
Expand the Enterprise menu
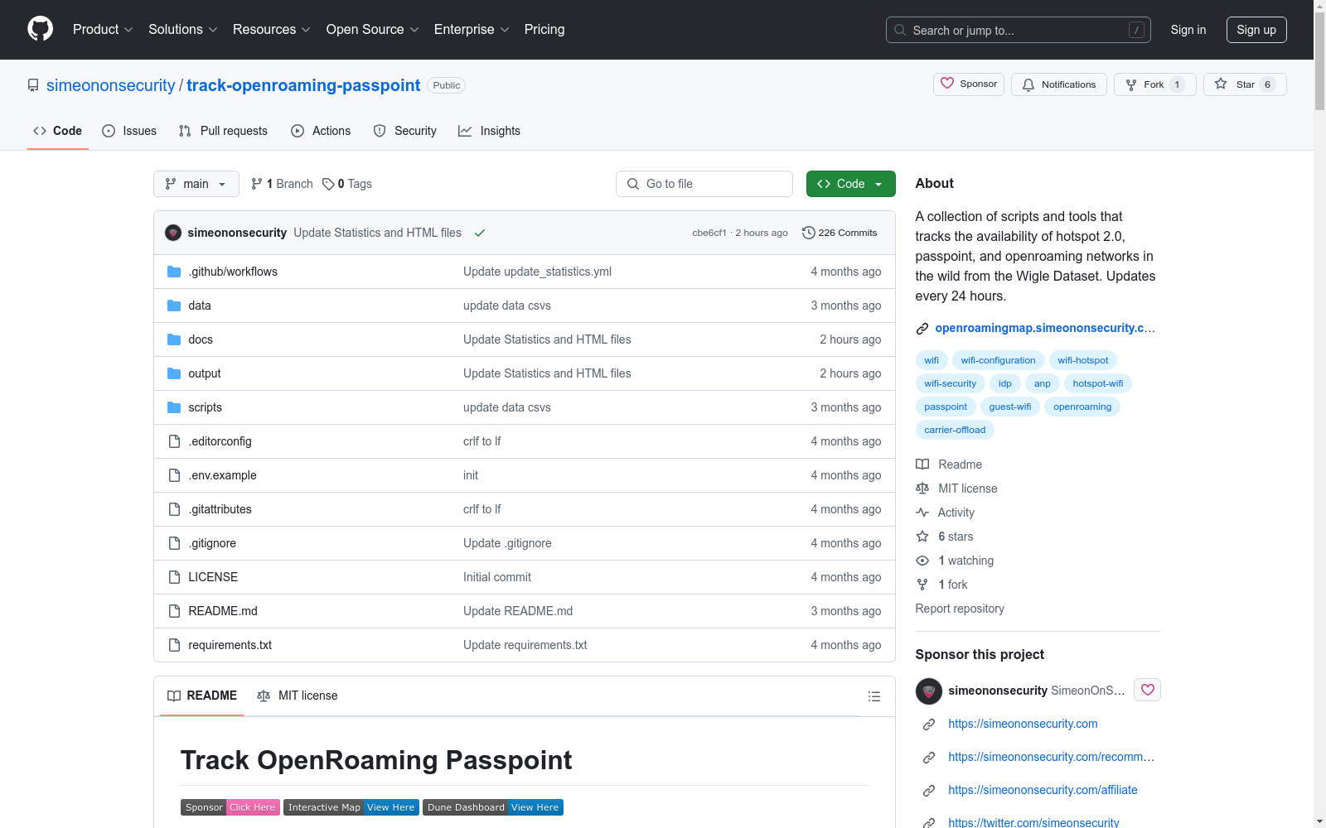coord(471,30)
